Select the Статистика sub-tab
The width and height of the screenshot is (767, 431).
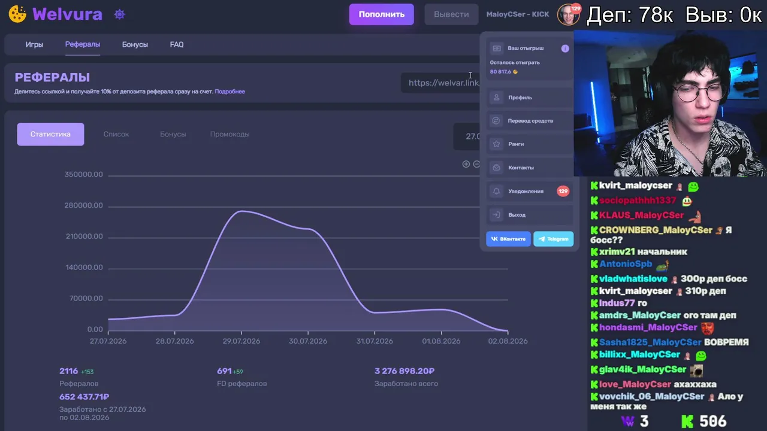coord(50,134)
